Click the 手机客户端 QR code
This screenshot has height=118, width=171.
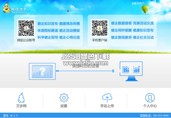100,28
